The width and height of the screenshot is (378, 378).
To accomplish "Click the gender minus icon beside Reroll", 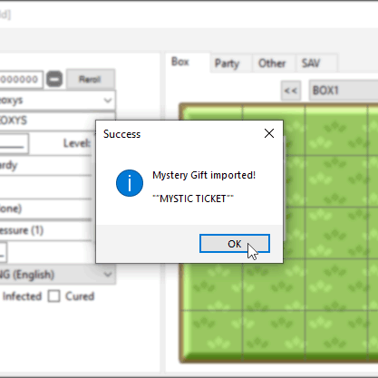I will 54,79.
